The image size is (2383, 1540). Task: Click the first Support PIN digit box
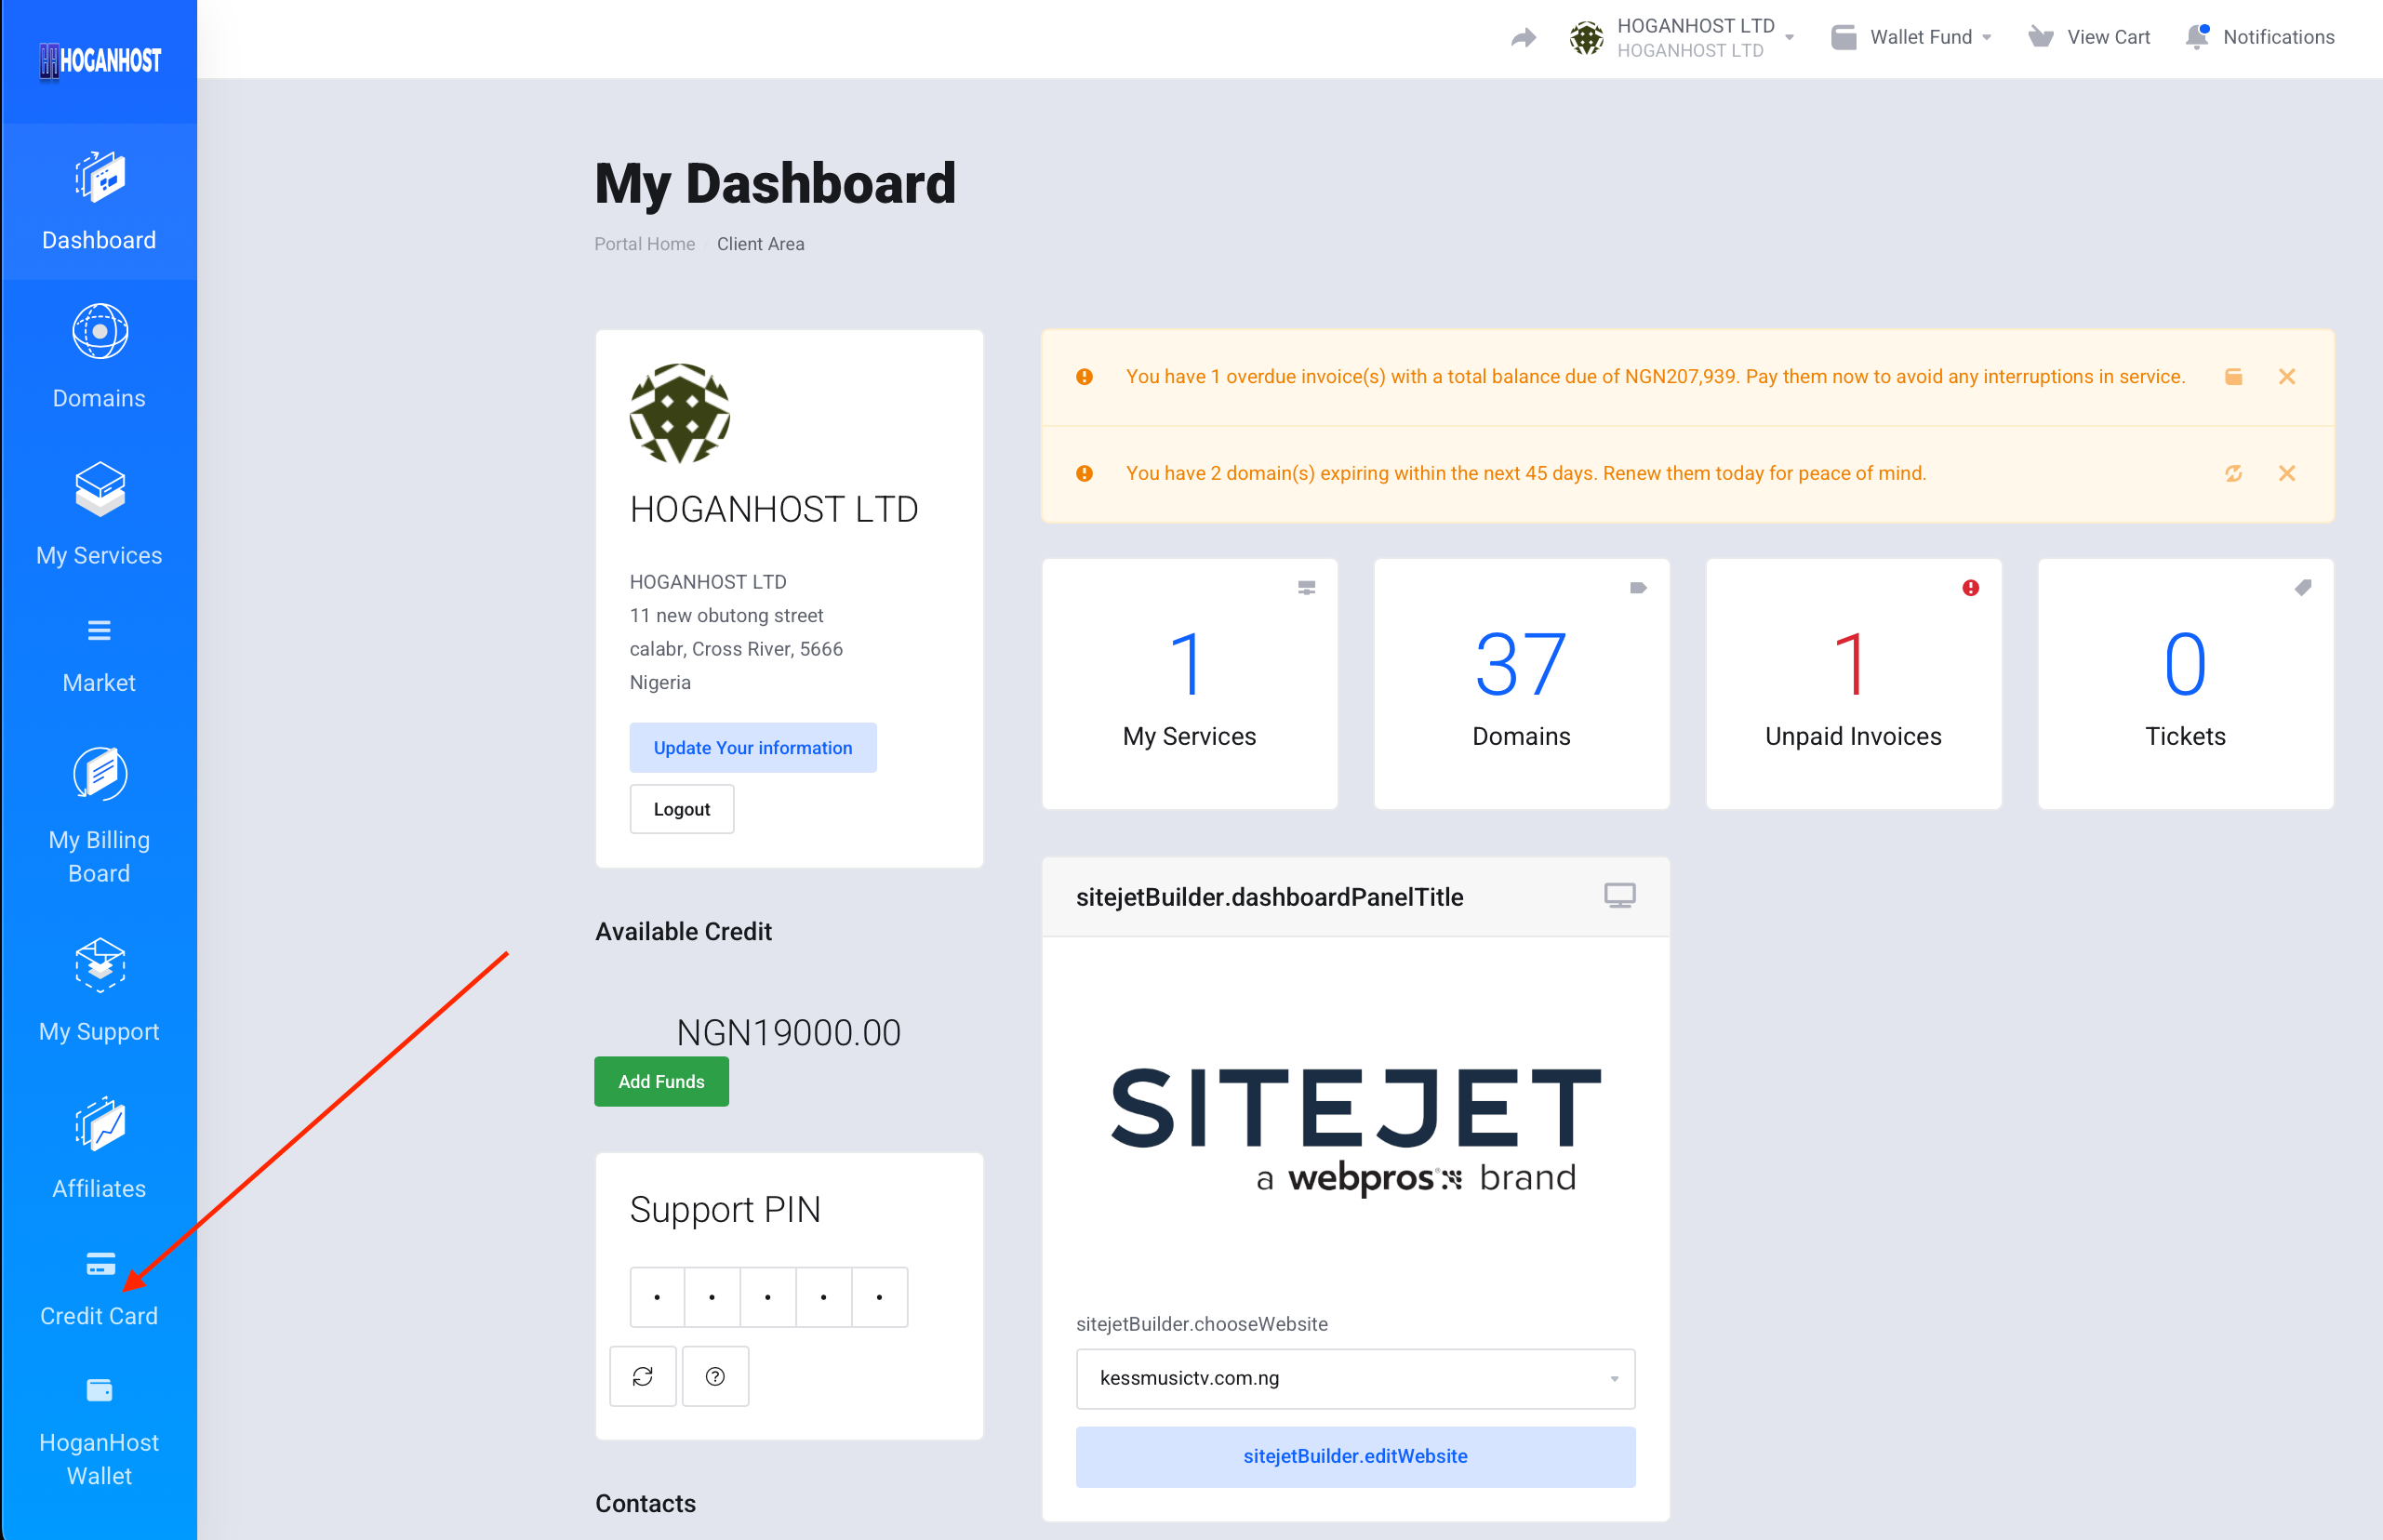point(657,1297)
